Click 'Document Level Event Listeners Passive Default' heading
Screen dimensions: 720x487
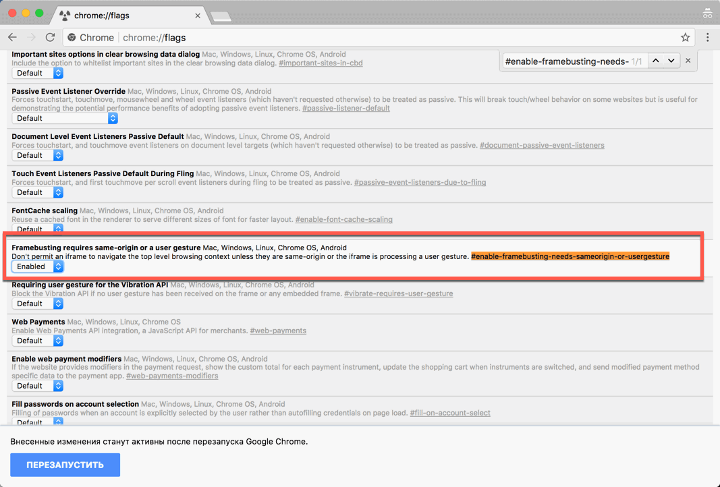pos(98,137)
